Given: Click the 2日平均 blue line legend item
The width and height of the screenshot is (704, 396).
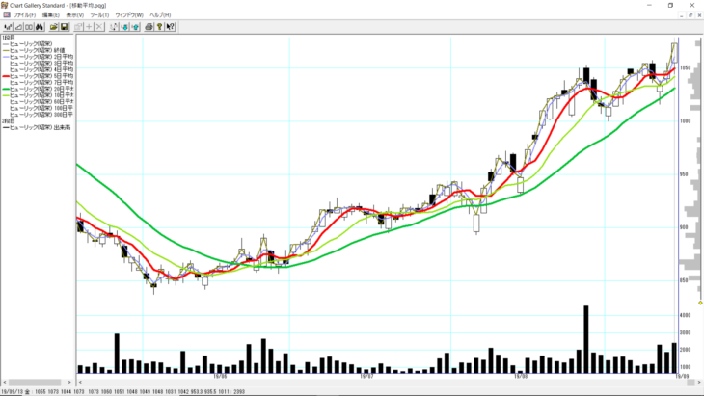Looking at the screenshot, I should 39,55.
